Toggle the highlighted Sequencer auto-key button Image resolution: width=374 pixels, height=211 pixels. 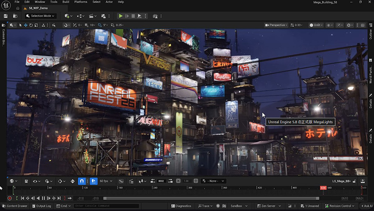coord(94,181)
